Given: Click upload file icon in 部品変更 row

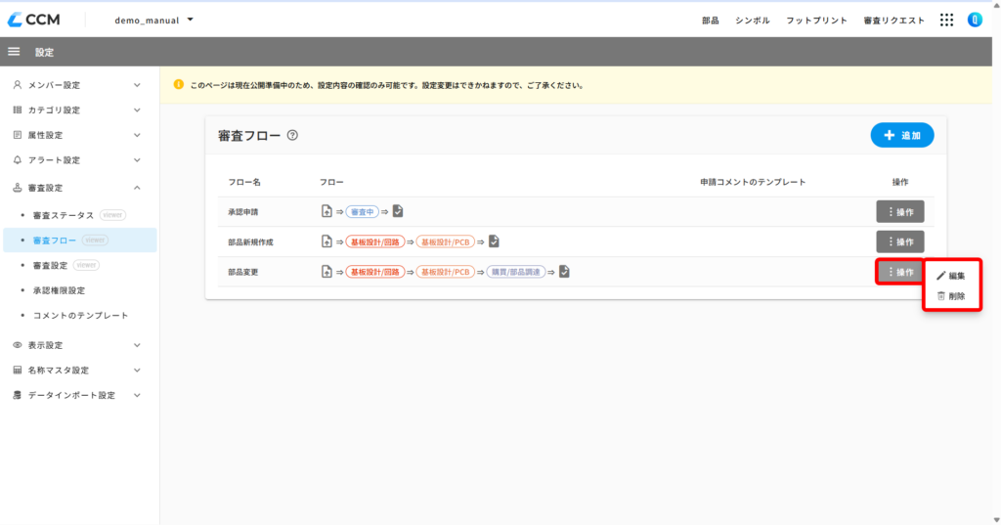Looking at the screenshot, I should 326,272.
